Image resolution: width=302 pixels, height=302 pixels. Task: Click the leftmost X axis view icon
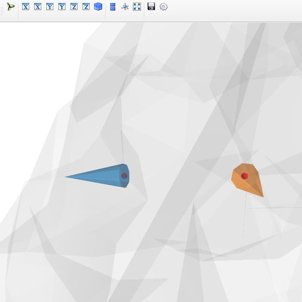pos(26,7)
